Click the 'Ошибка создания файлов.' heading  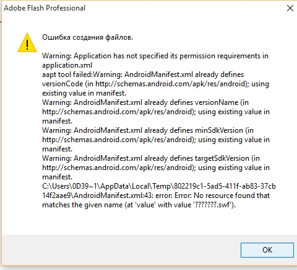pos(87,37)
